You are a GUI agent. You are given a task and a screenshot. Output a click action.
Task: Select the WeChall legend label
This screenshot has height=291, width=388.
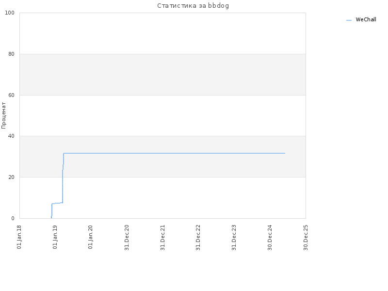[366, 19]
